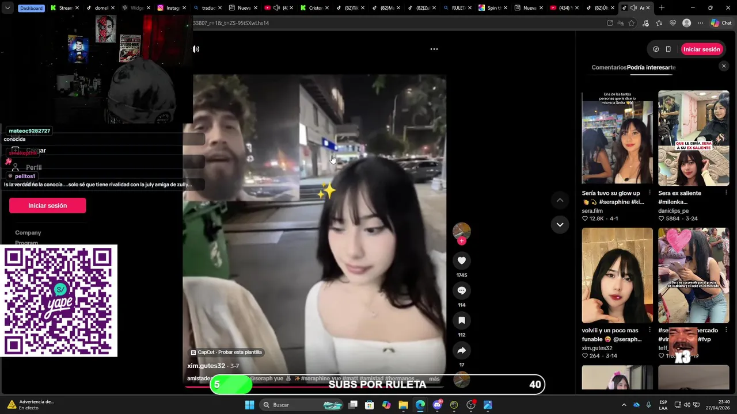The height and width of the screenshot is (414, 737).
Task: Add page to favorites with star icon
Action: (x=632, y=23)
